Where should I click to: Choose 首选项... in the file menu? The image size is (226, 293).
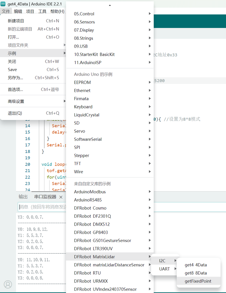16,89
